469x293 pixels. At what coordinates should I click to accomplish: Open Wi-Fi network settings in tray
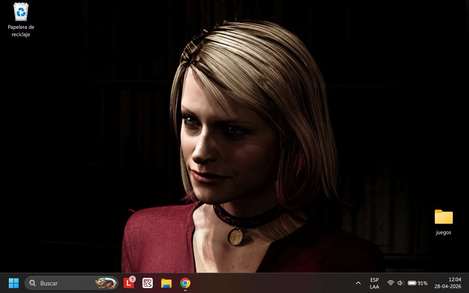[390, 283]
